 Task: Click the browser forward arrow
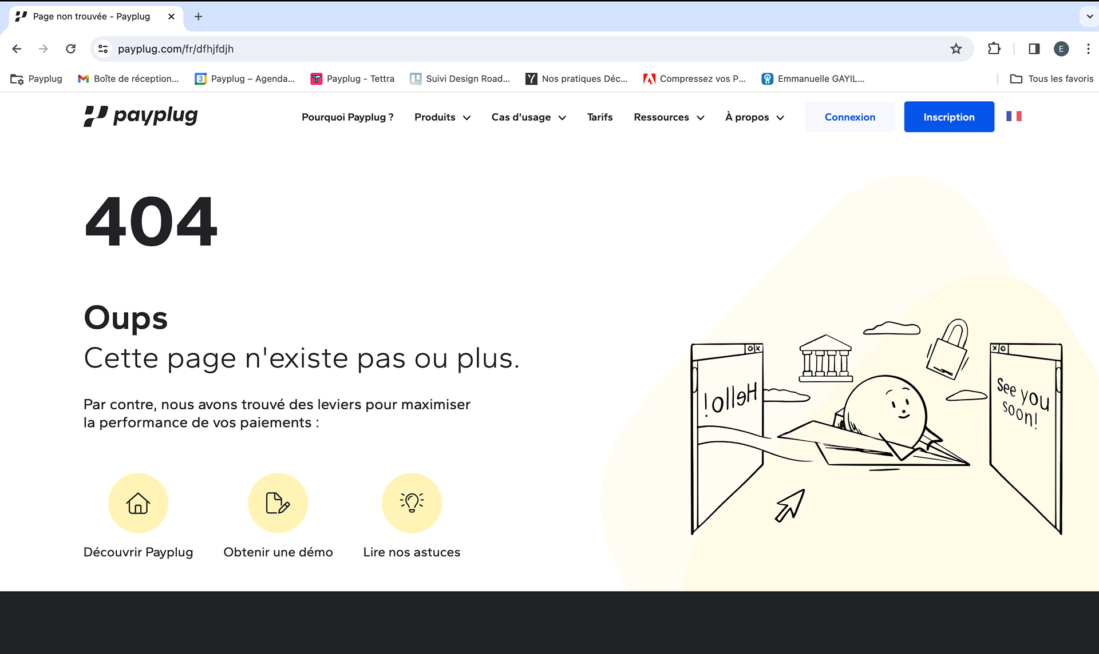pyautogui.click(x=44, y=49)
